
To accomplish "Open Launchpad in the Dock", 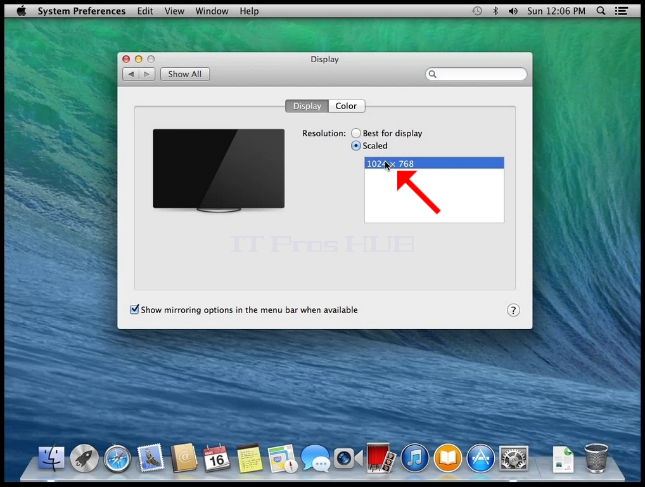I will pos(84,458).
